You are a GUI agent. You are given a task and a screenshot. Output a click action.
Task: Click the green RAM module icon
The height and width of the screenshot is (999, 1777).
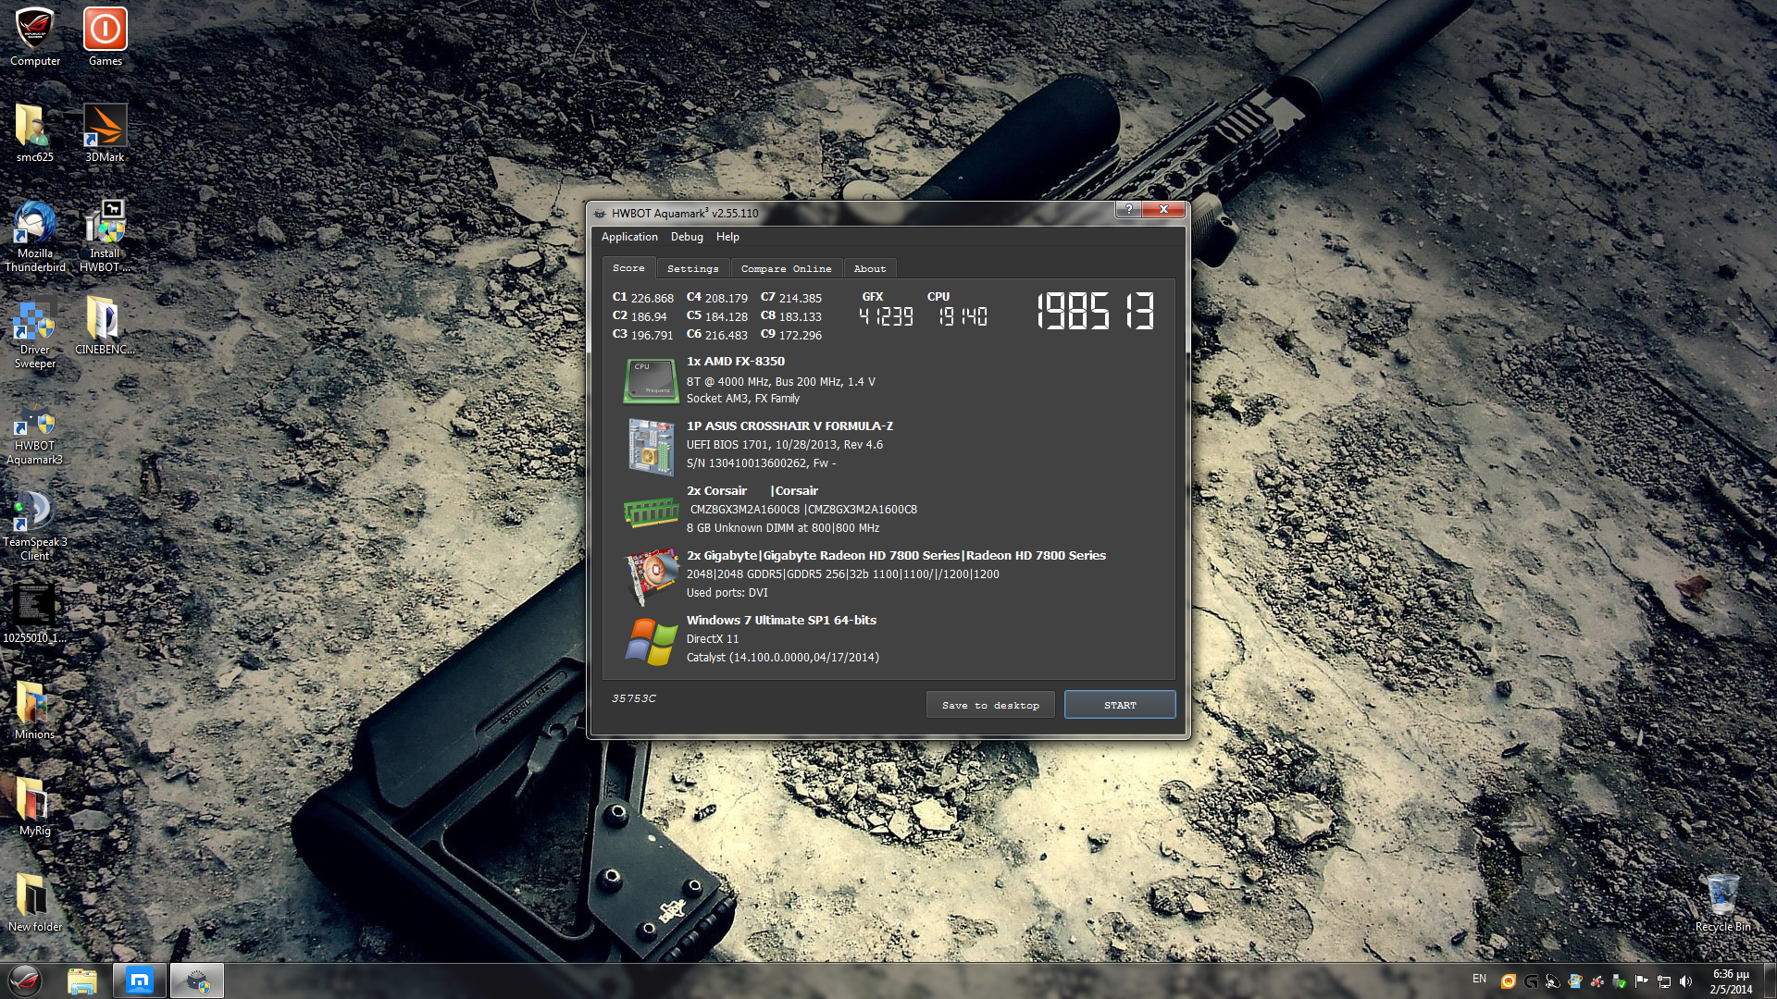pyautogui.click(x=651, y=512)
